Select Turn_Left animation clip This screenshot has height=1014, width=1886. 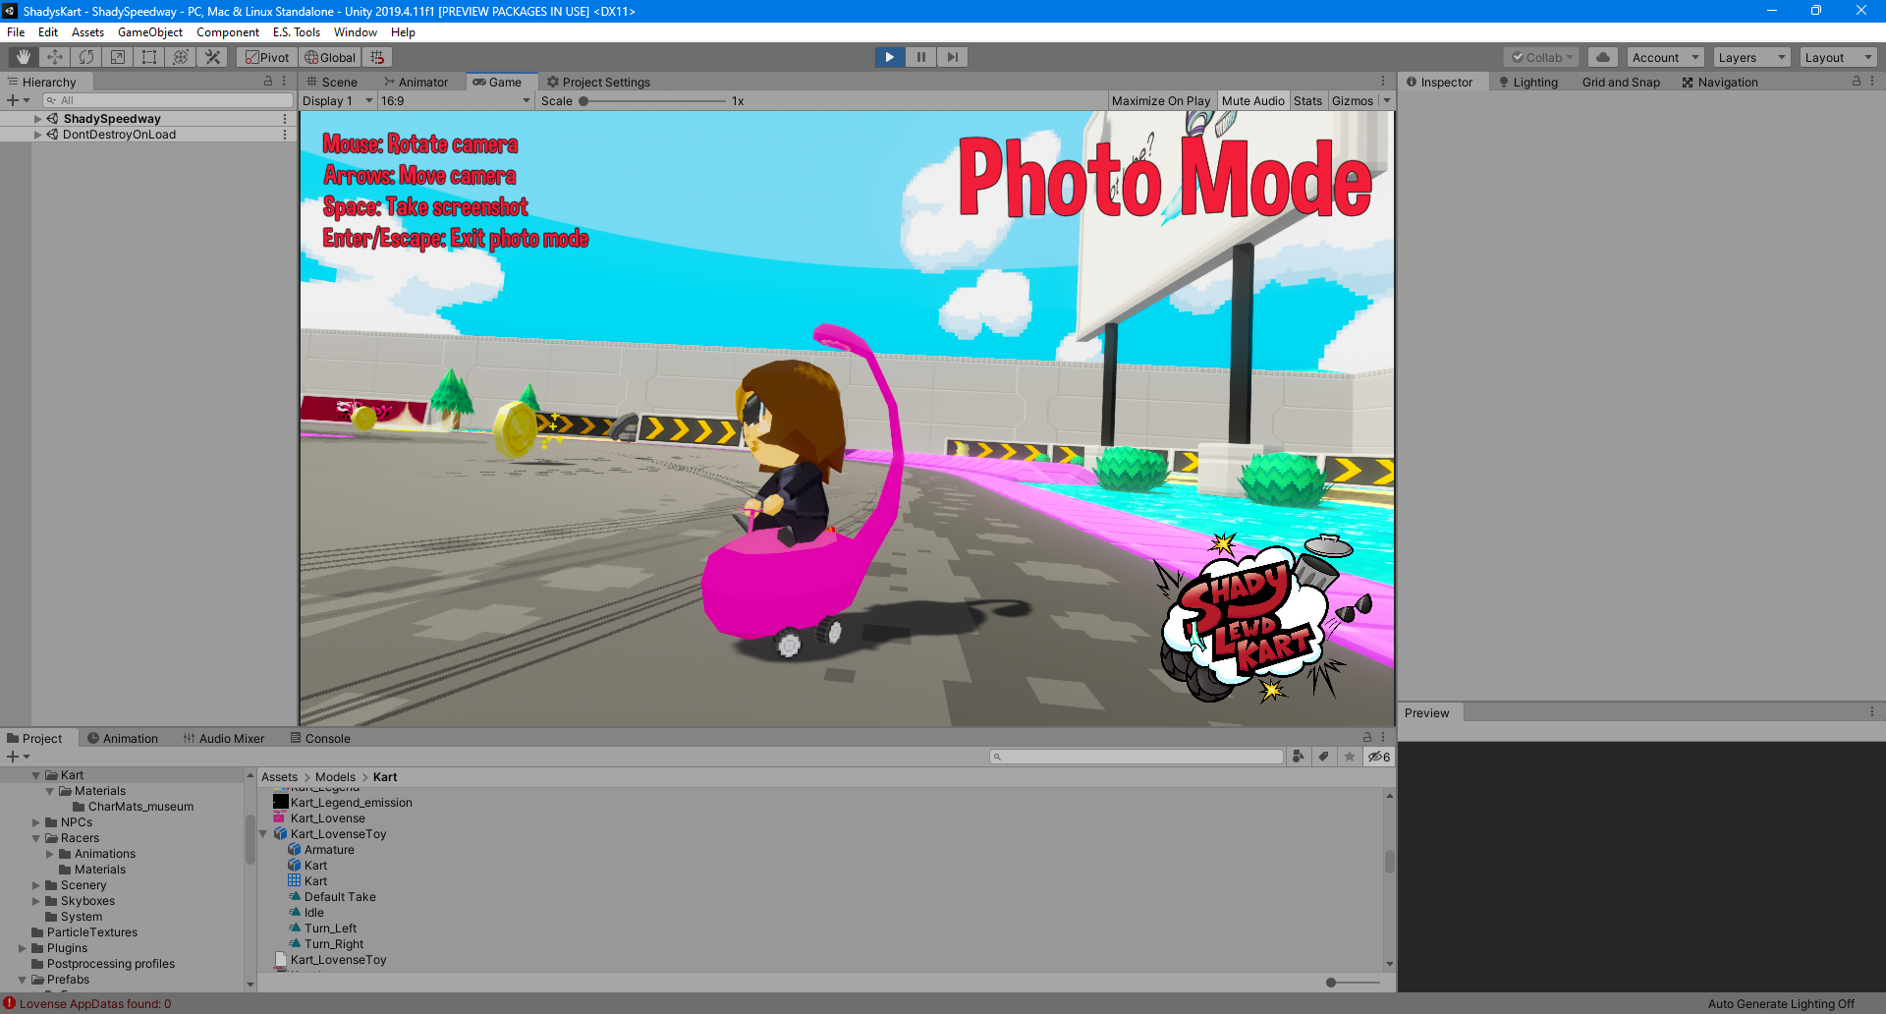[x=330, y=928]
